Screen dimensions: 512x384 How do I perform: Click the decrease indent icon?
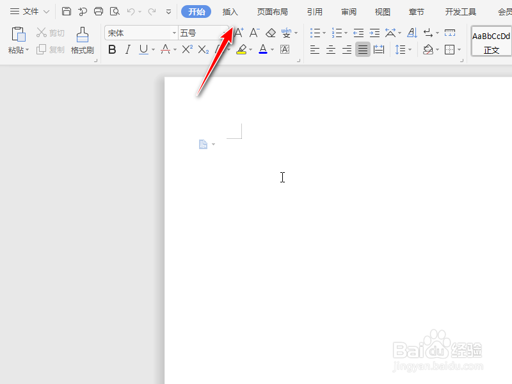click(x=358, y=33)
